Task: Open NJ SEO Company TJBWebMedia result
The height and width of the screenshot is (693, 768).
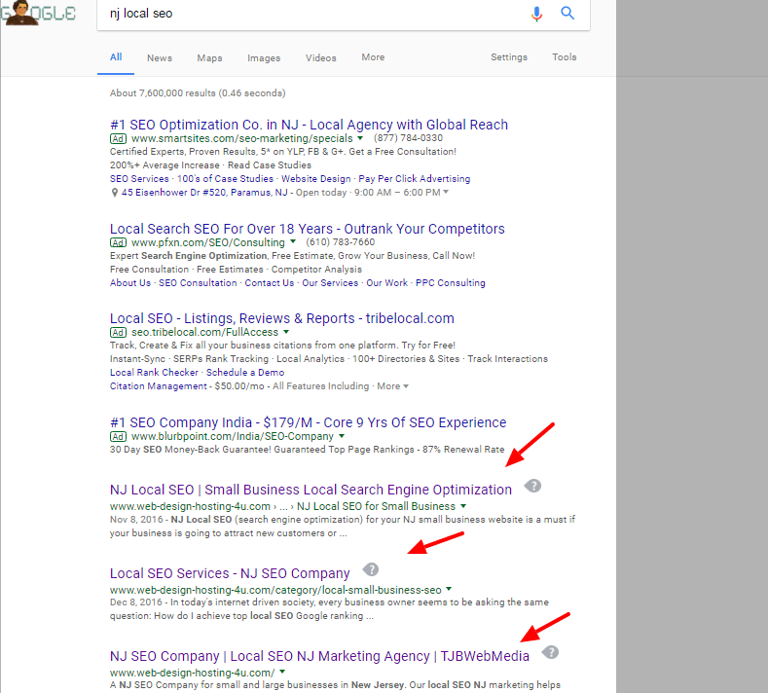Action: 319,656
